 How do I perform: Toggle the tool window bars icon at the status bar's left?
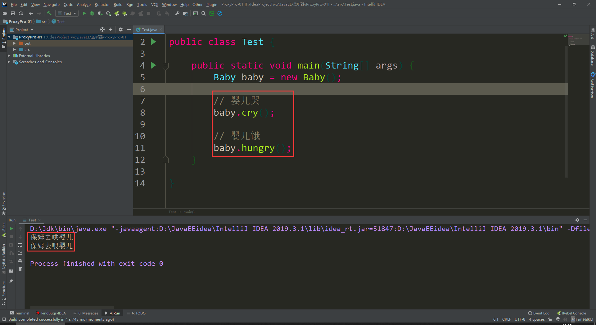(x=4, y=319)
